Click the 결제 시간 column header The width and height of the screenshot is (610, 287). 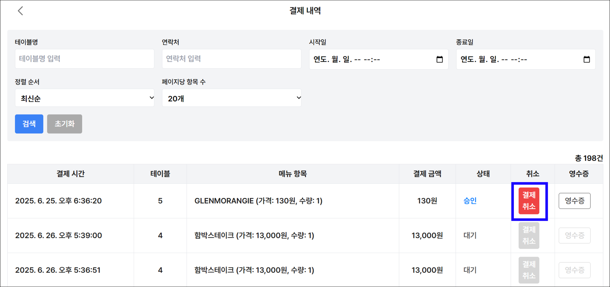pyautogui.click(x=71, y=174)
